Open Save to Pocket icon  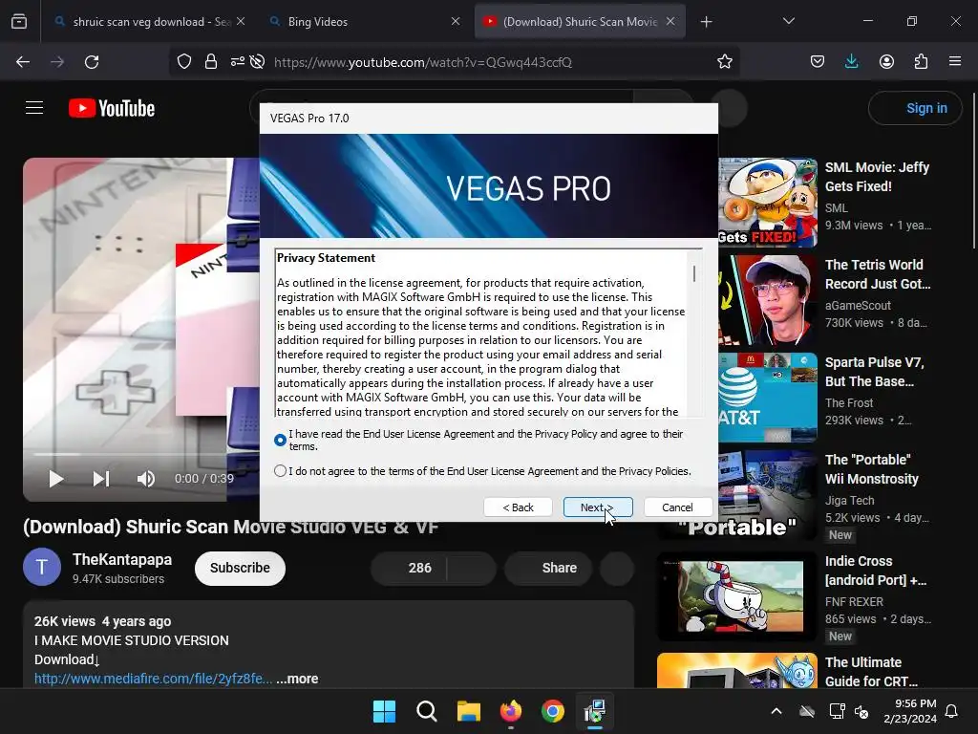(818, 62)
